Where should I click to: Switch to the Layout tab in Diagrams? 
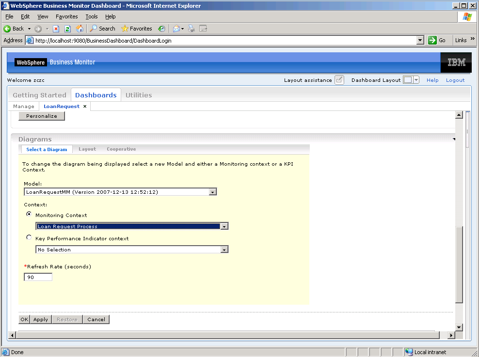click(x=87, y=149)
